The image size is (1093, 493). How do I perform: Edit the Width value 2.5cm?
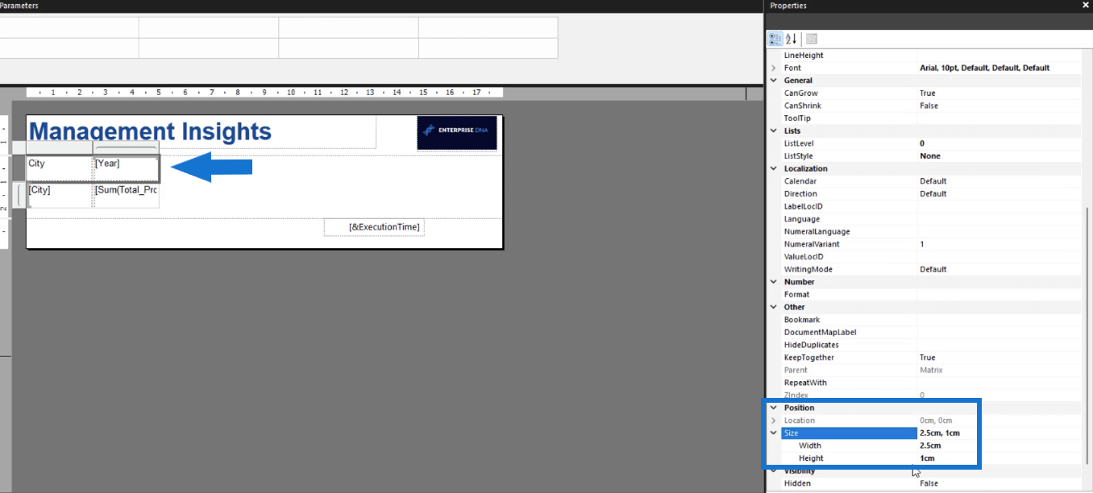(999, 445)
